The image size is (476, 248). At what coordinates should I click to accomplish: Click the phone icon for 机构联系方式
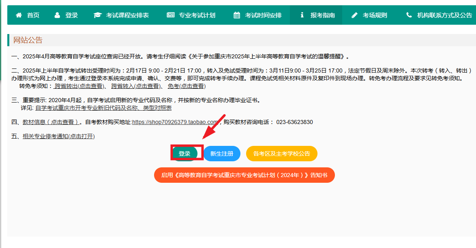point(409,15)
